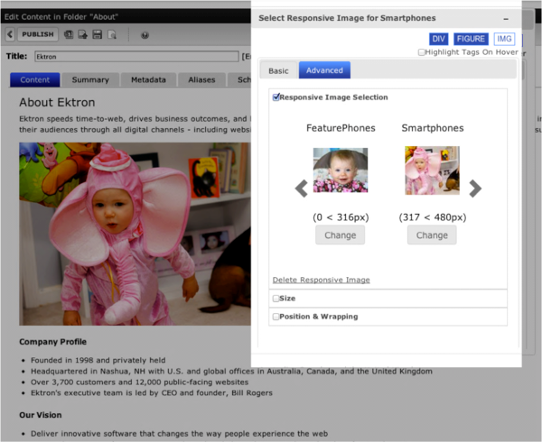Click the FeaturePhones baby thumbnail
The image size is (542, 442).
coord(341,170)
